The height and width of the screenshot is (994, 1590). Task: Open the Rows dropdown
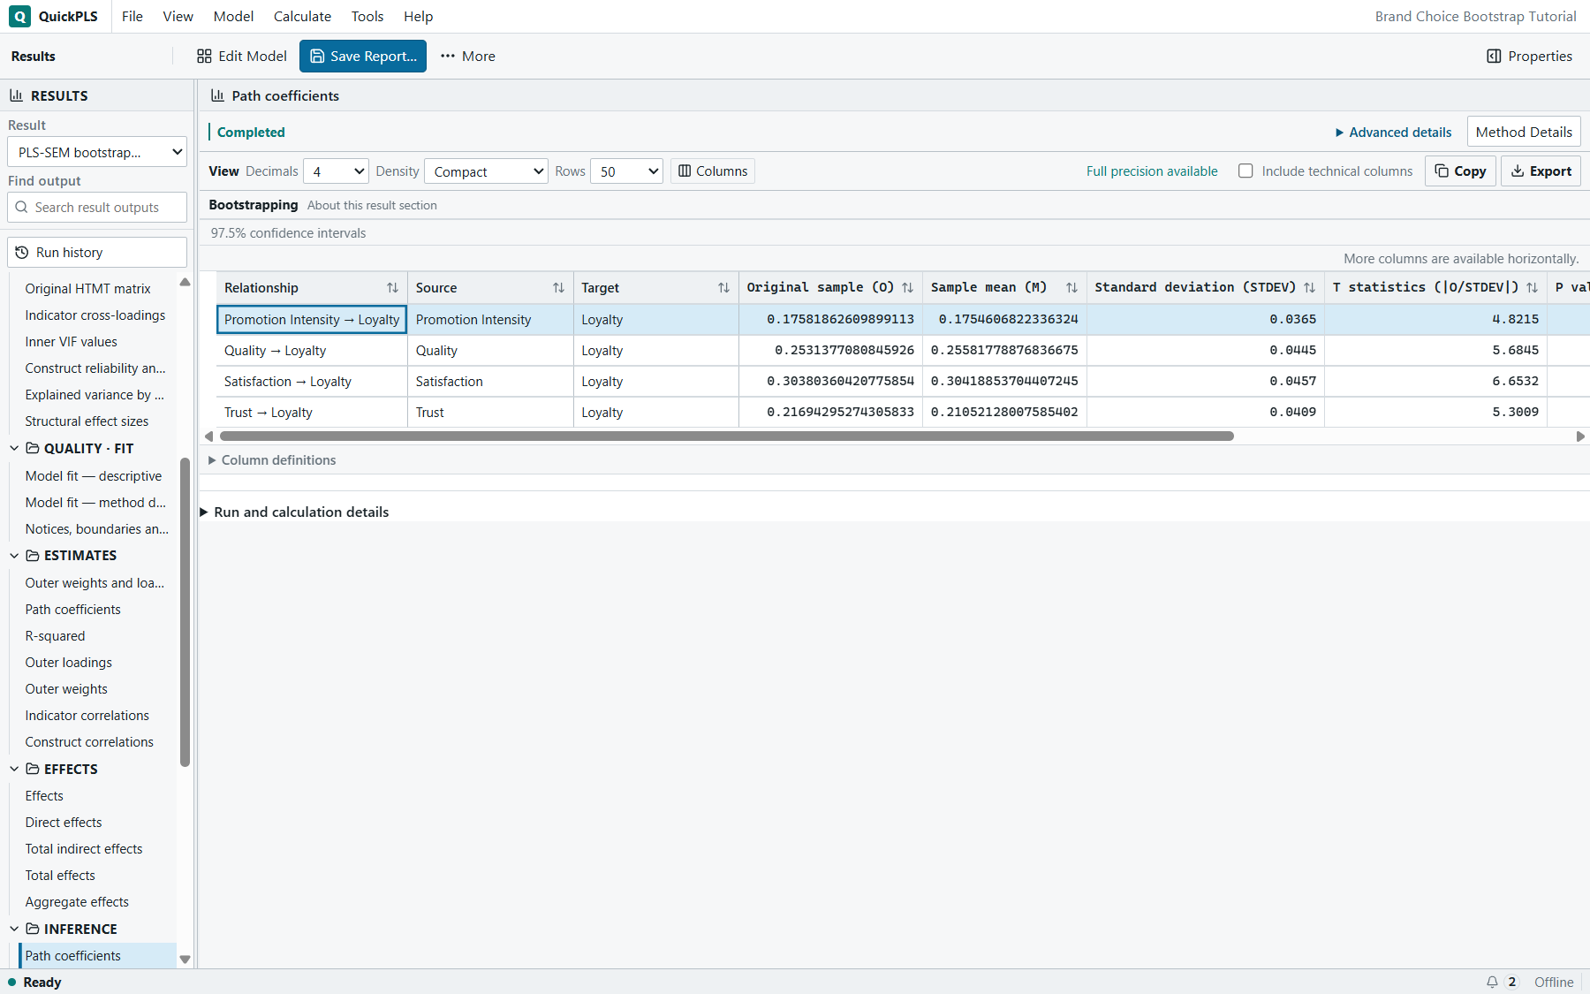(626, 171)
